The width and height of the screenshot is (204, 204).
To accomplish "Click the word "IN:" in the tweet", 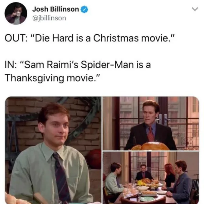I will pos(11,65).
